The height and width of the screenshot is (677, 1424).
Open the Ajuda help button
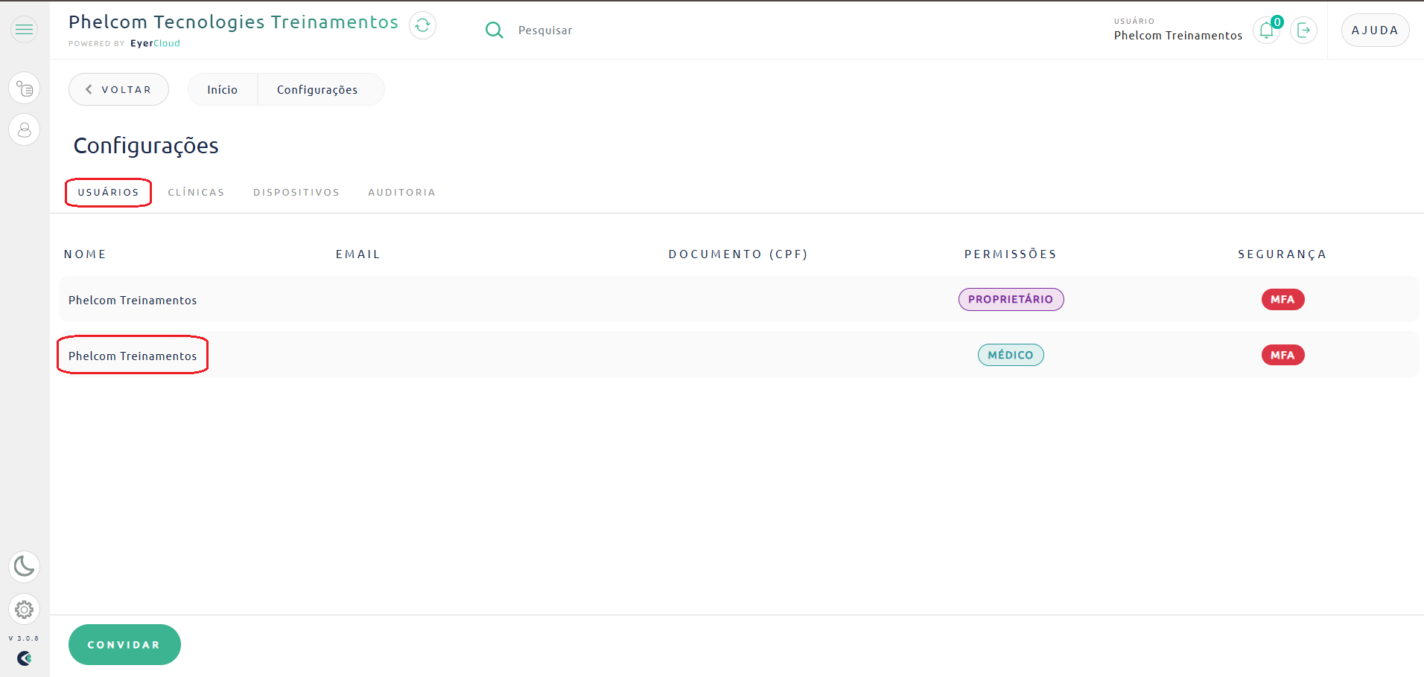click(1375, 31)
